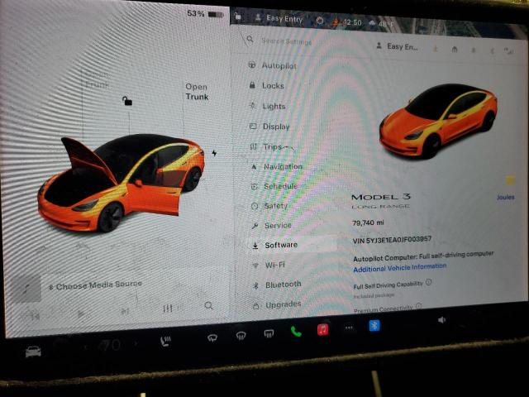Tap the media play button

click(81, 314)
